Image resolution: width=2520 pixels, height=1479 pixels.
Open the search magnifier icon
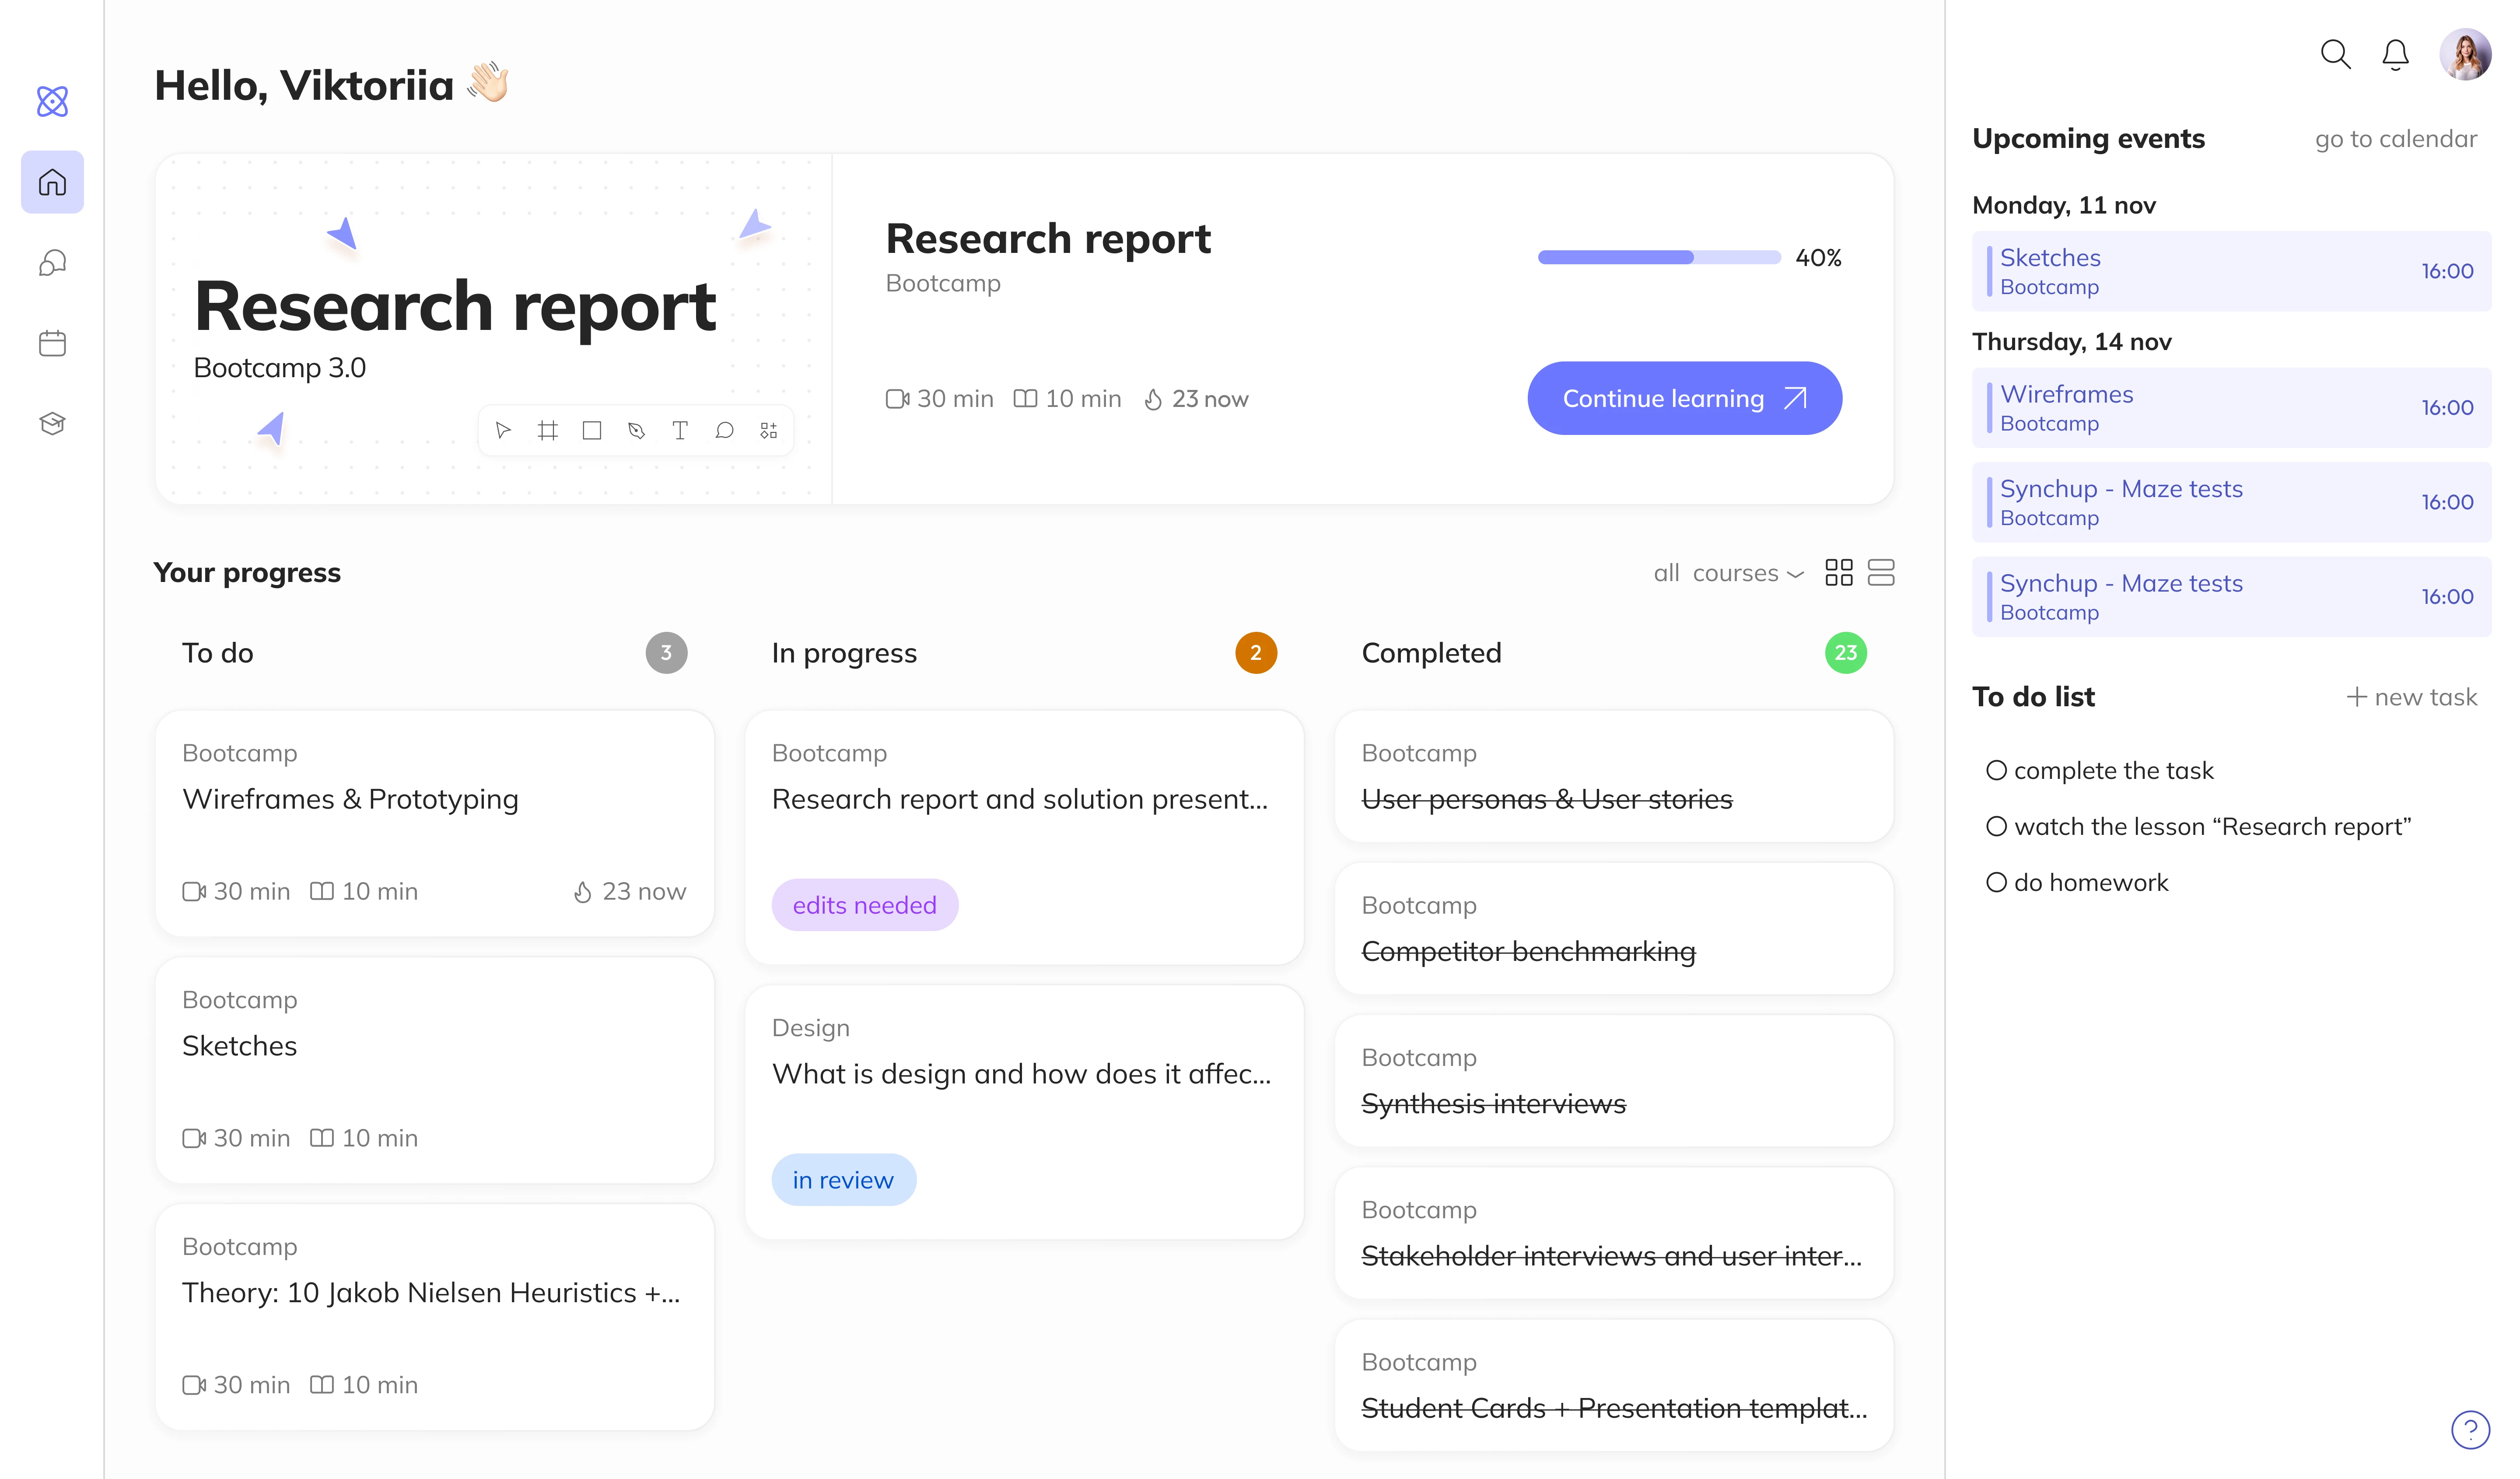point(2334,54)
